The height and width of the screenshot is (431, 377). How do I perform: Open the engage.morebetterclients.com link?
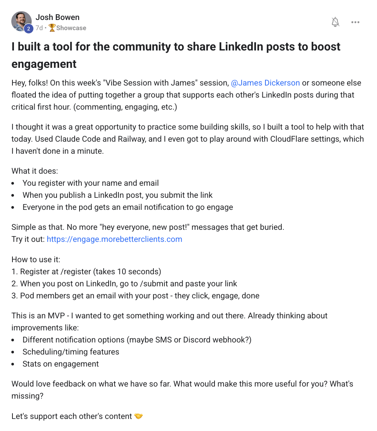coord(114,239)
